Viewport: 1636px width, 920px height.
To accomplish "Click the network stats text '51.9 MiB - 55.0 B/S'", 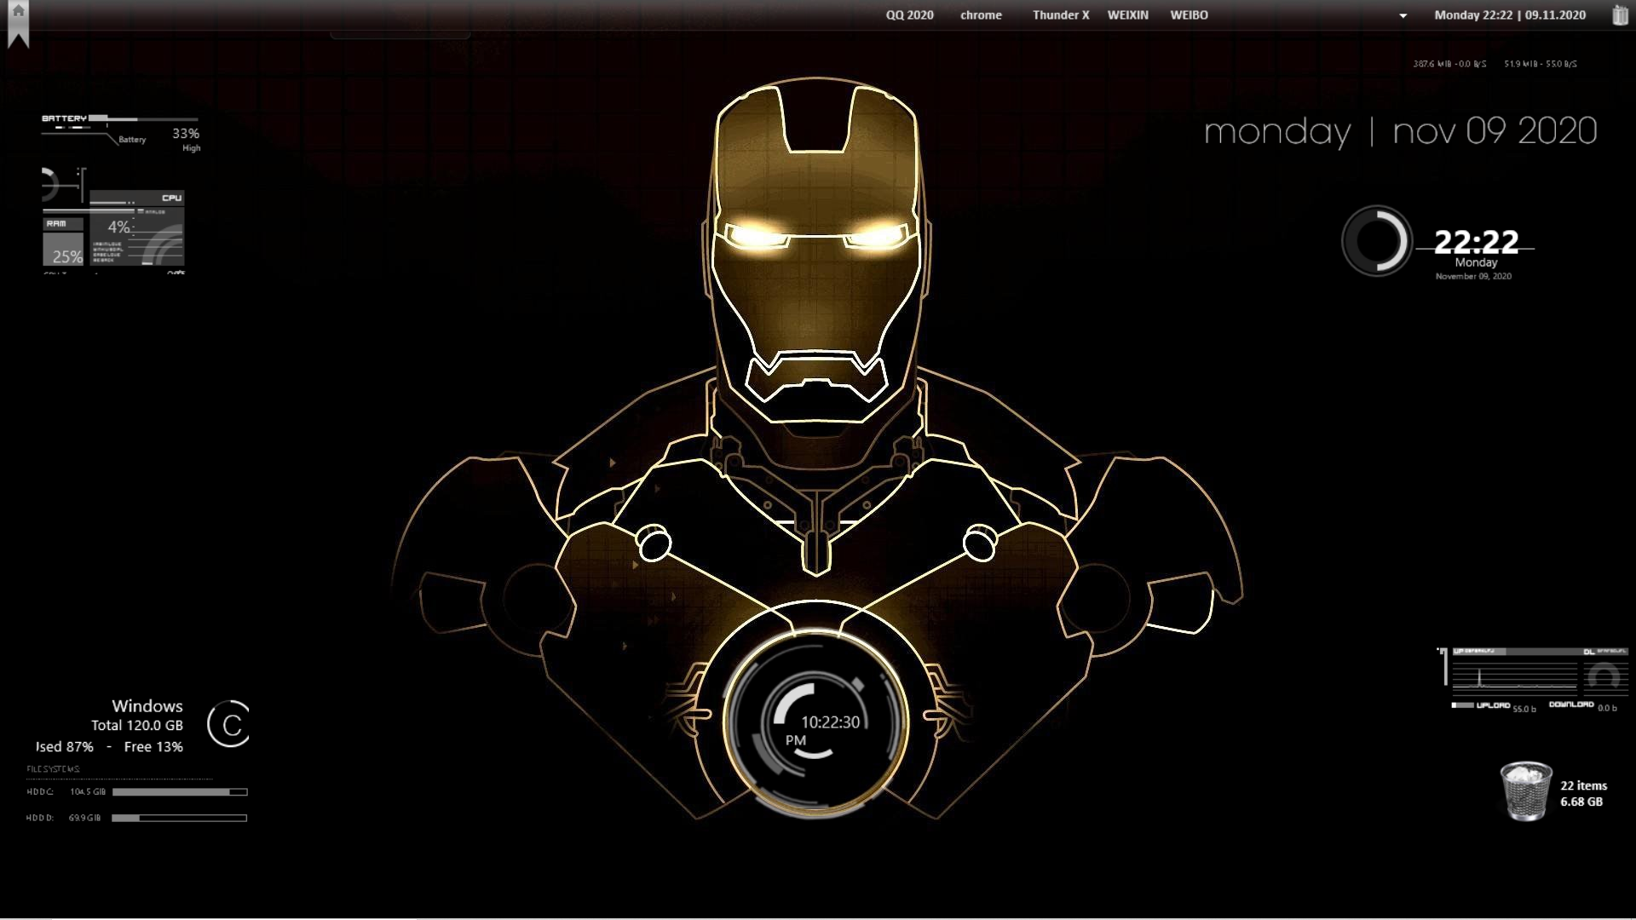I will click(1541, 64).
